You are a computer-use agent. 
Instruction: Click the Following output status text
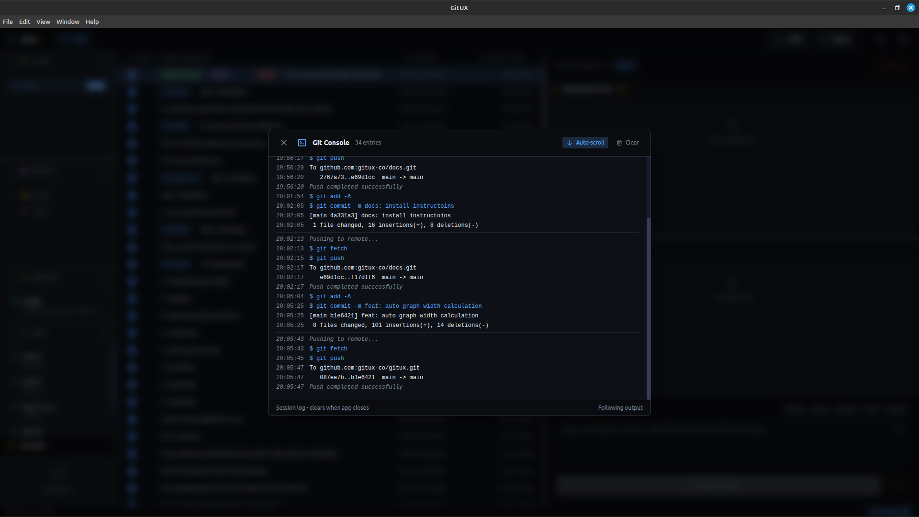point(620,407)
